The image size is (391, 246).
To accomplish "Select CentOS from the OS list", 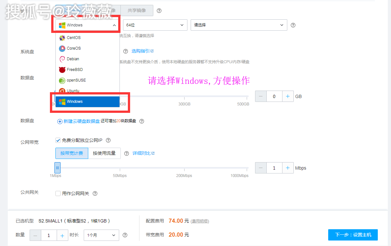I will (x=73, y=38).
